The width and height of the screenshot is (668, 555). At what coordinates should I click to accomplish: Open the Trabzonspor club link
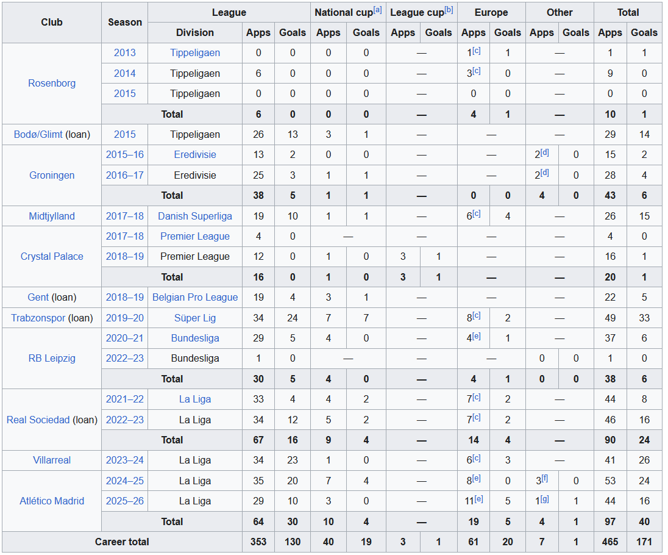[x=38, y=318]
